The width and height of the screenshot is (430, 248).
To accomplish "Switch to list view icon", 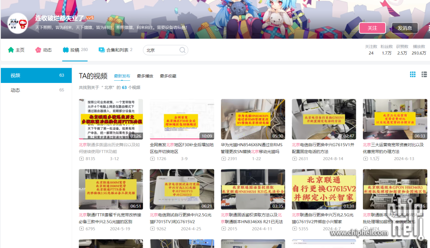I will [x=424, y=74].
